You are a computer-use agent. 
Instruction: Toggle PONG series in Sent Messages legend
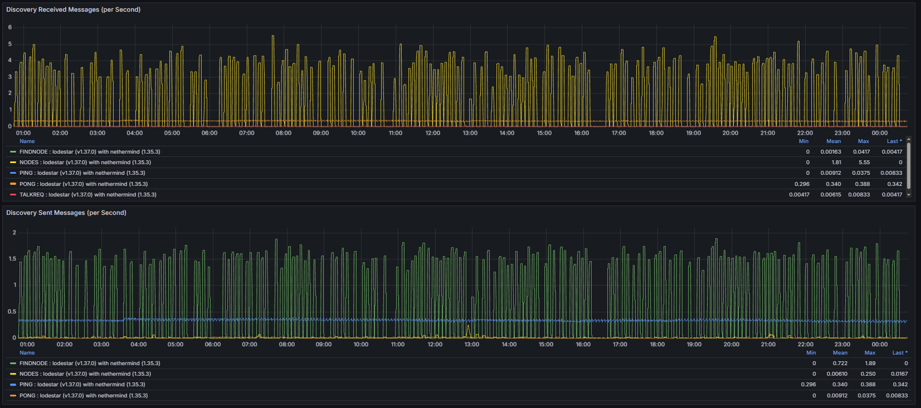[x=83, y=396]
